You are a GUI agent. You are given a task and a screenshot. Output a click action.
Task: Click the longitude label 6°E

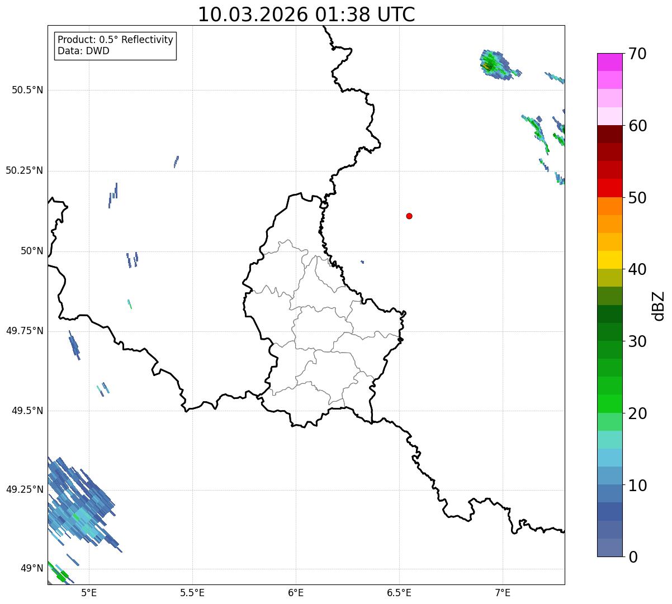click(x=296, y=592)
